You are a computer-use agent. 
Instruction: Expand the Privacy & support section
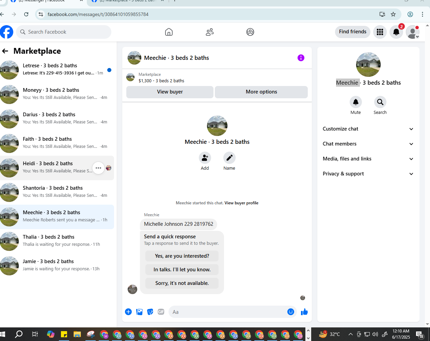368,174
